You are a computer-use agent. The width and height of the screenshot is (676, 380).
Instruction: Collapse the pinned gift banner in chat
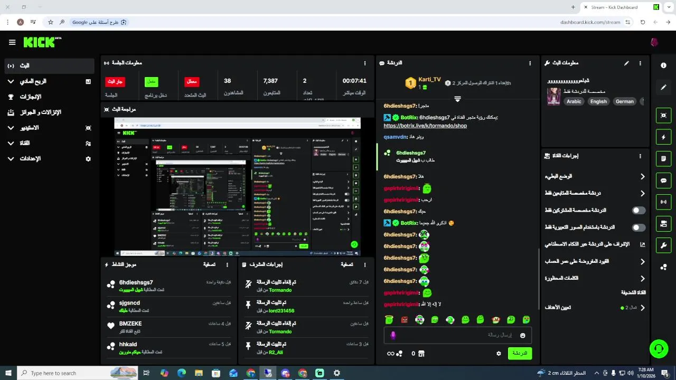(x=458, y=99)
